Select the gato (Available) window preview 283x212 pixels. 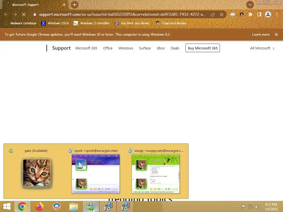(36, 171)
